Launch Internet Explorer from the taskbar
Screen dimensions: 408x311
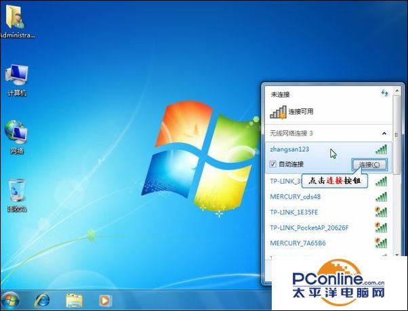click(x=42, y=301)
